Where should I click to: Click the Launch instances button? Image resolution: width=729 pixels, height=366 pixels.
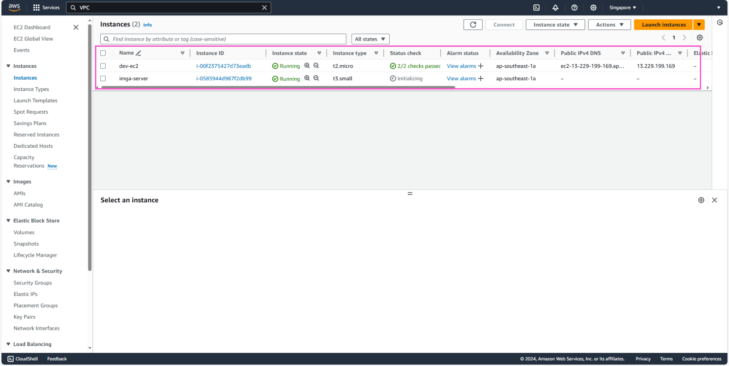pos(664,25)
